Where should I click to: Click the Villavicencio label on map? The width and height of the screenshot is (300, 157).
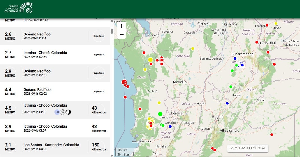(x=230, y=130)
